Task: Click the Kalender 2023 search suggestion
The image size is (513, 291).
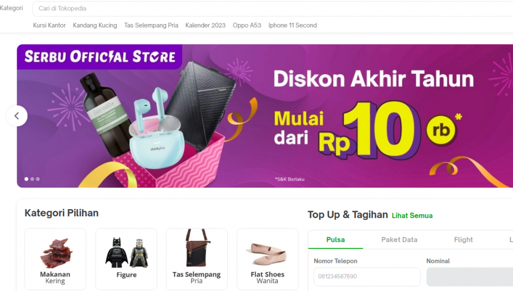Action: coord(206,25)
